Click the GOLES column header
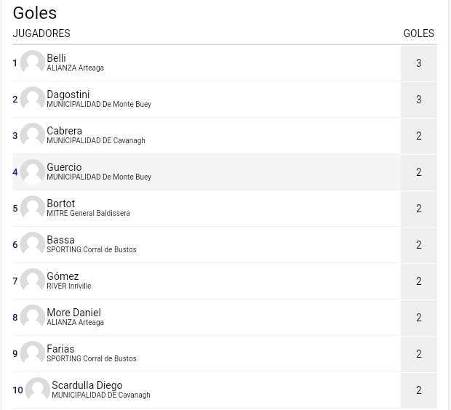Viewport: 451px width, 410px height. coord(419,33)
